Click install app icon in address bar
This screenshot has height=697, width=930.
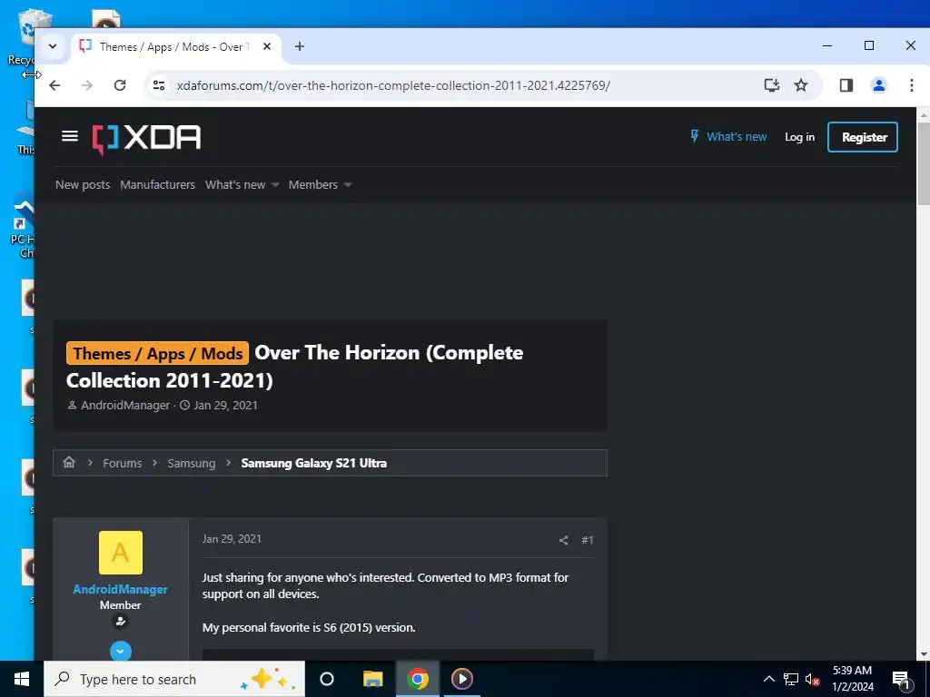pos(772,85)
